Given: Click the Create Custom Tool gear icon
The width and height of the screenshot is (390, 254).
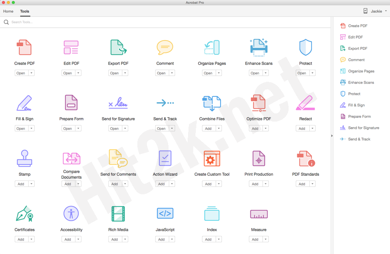Looking at the screenshot, I should point(212,158).
